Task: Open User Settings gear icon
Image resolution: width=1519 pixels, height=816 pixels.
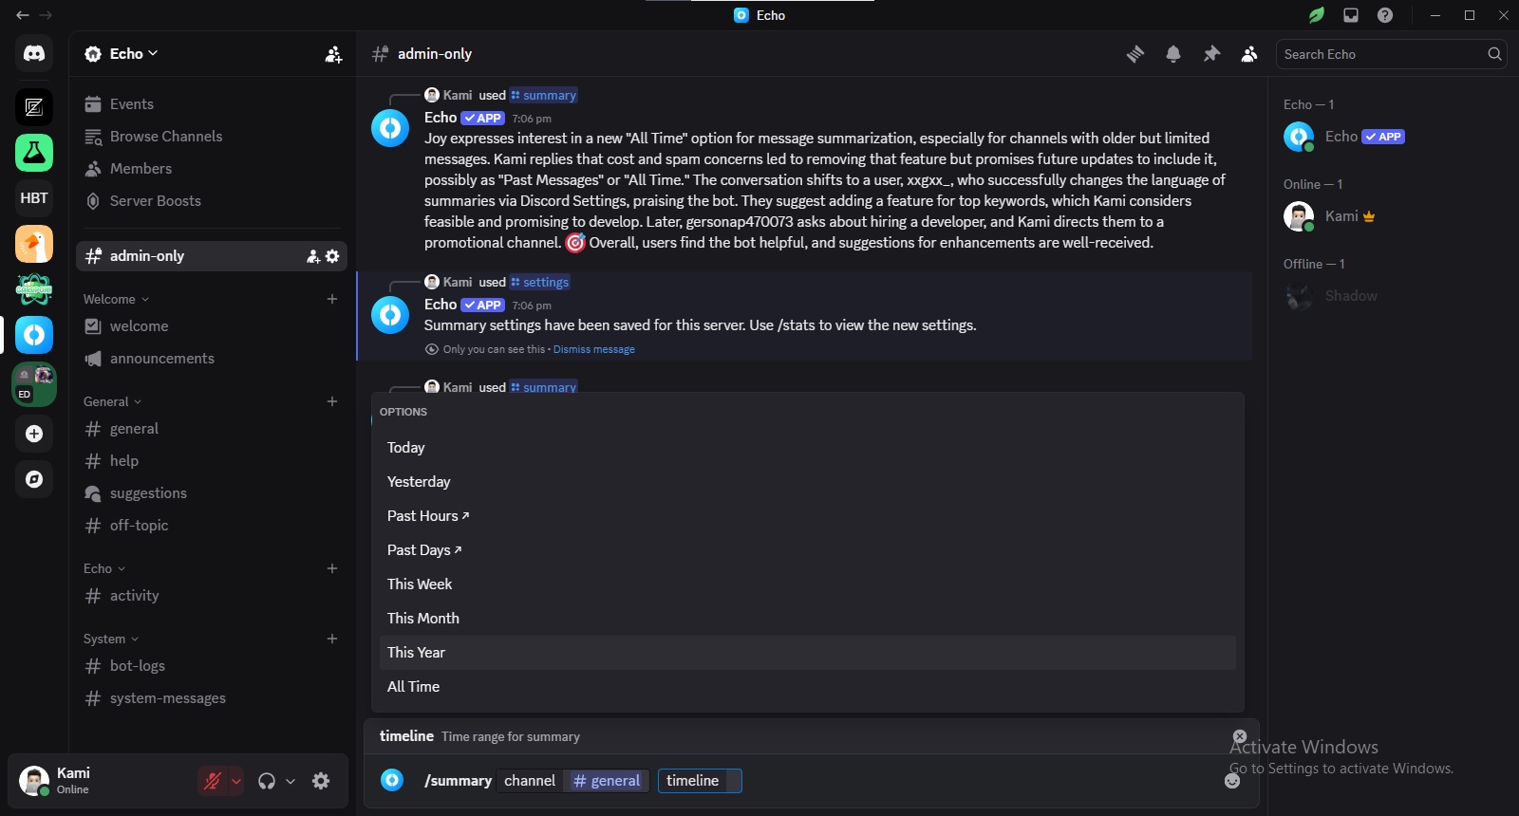Action: click(321, 781)
